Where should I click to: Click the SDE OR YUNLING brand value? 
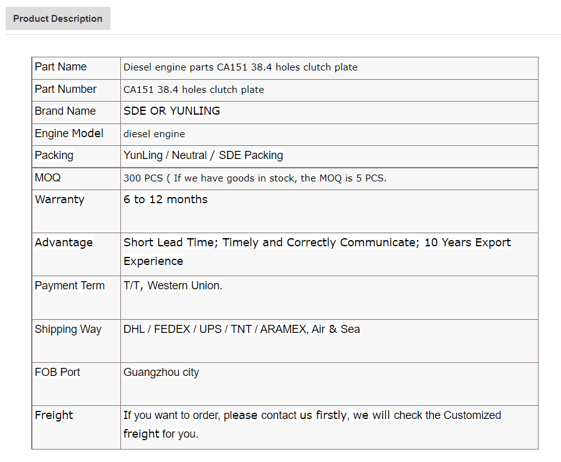click(172, 111)
